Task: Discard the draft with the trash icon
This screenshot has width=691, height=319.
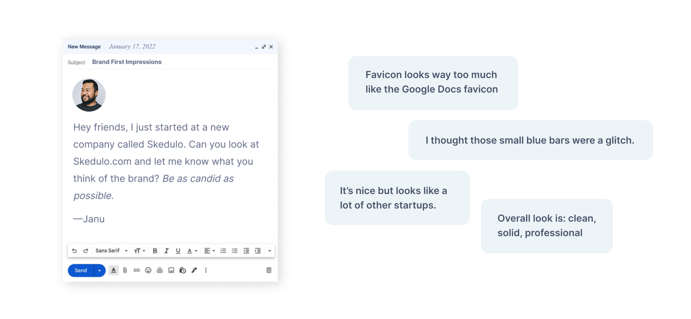Action: [x=269, y=270]
